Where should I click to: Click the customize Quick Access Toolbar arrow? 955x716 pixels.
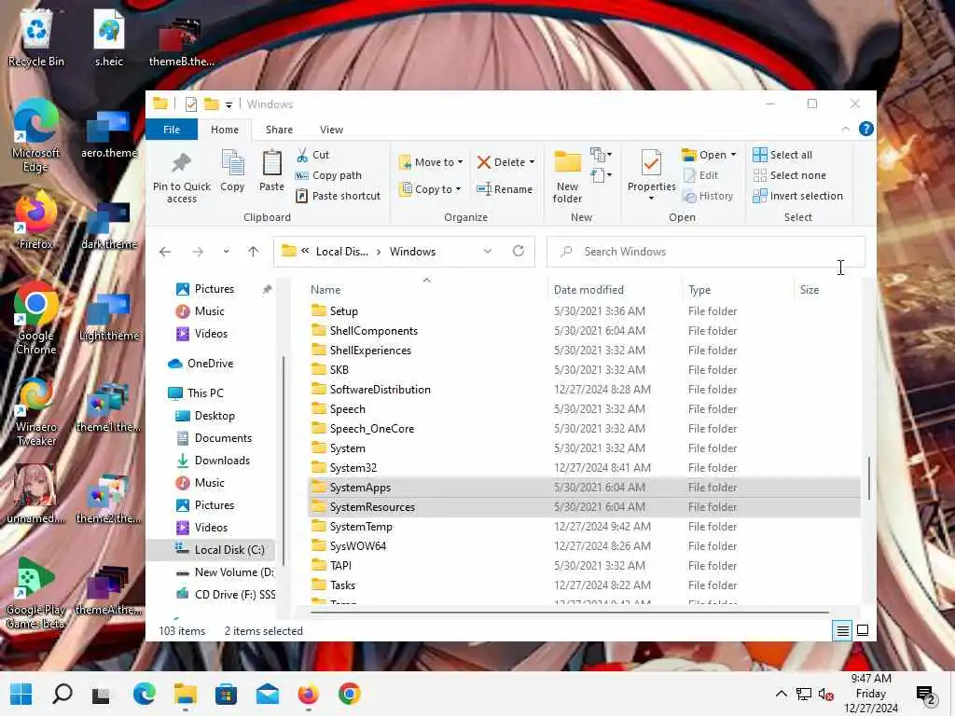[x=229, y=104]
